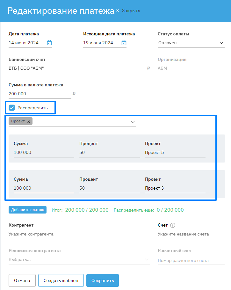Click the Процент field for Проект 3

click(x=109, y=188)
